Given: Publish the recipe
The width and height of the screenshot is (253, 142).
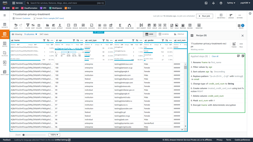Looking at the screenshot, I should 234,45.
